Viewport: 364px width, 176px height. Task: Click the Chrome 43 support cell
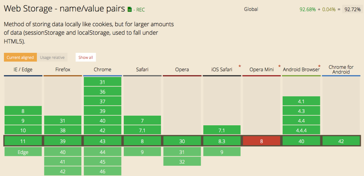click(x=102, y=141)
